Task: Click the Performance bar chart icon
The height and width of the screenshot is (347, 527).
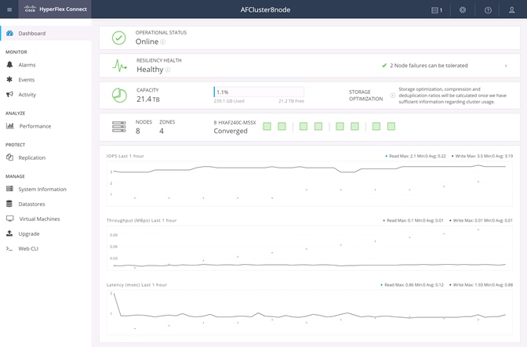Action: coord(10,126)
